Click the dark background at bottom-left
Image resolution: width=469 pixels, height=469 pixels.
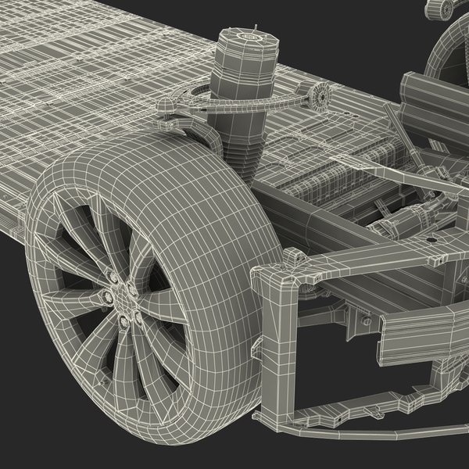point(31,438)
